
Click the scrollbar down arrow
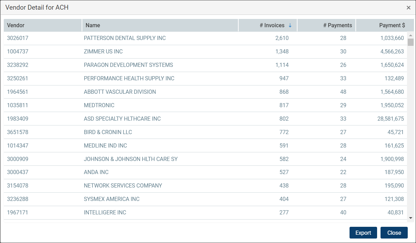coord(410,218)
